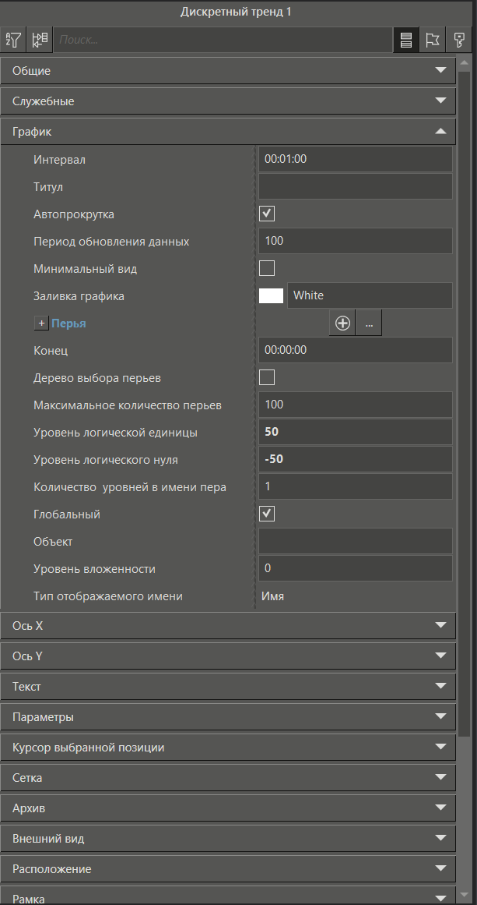Click the alphabetical sort filter icon
Viewport: 477px width, 905px height.
(x=14, y=40)
